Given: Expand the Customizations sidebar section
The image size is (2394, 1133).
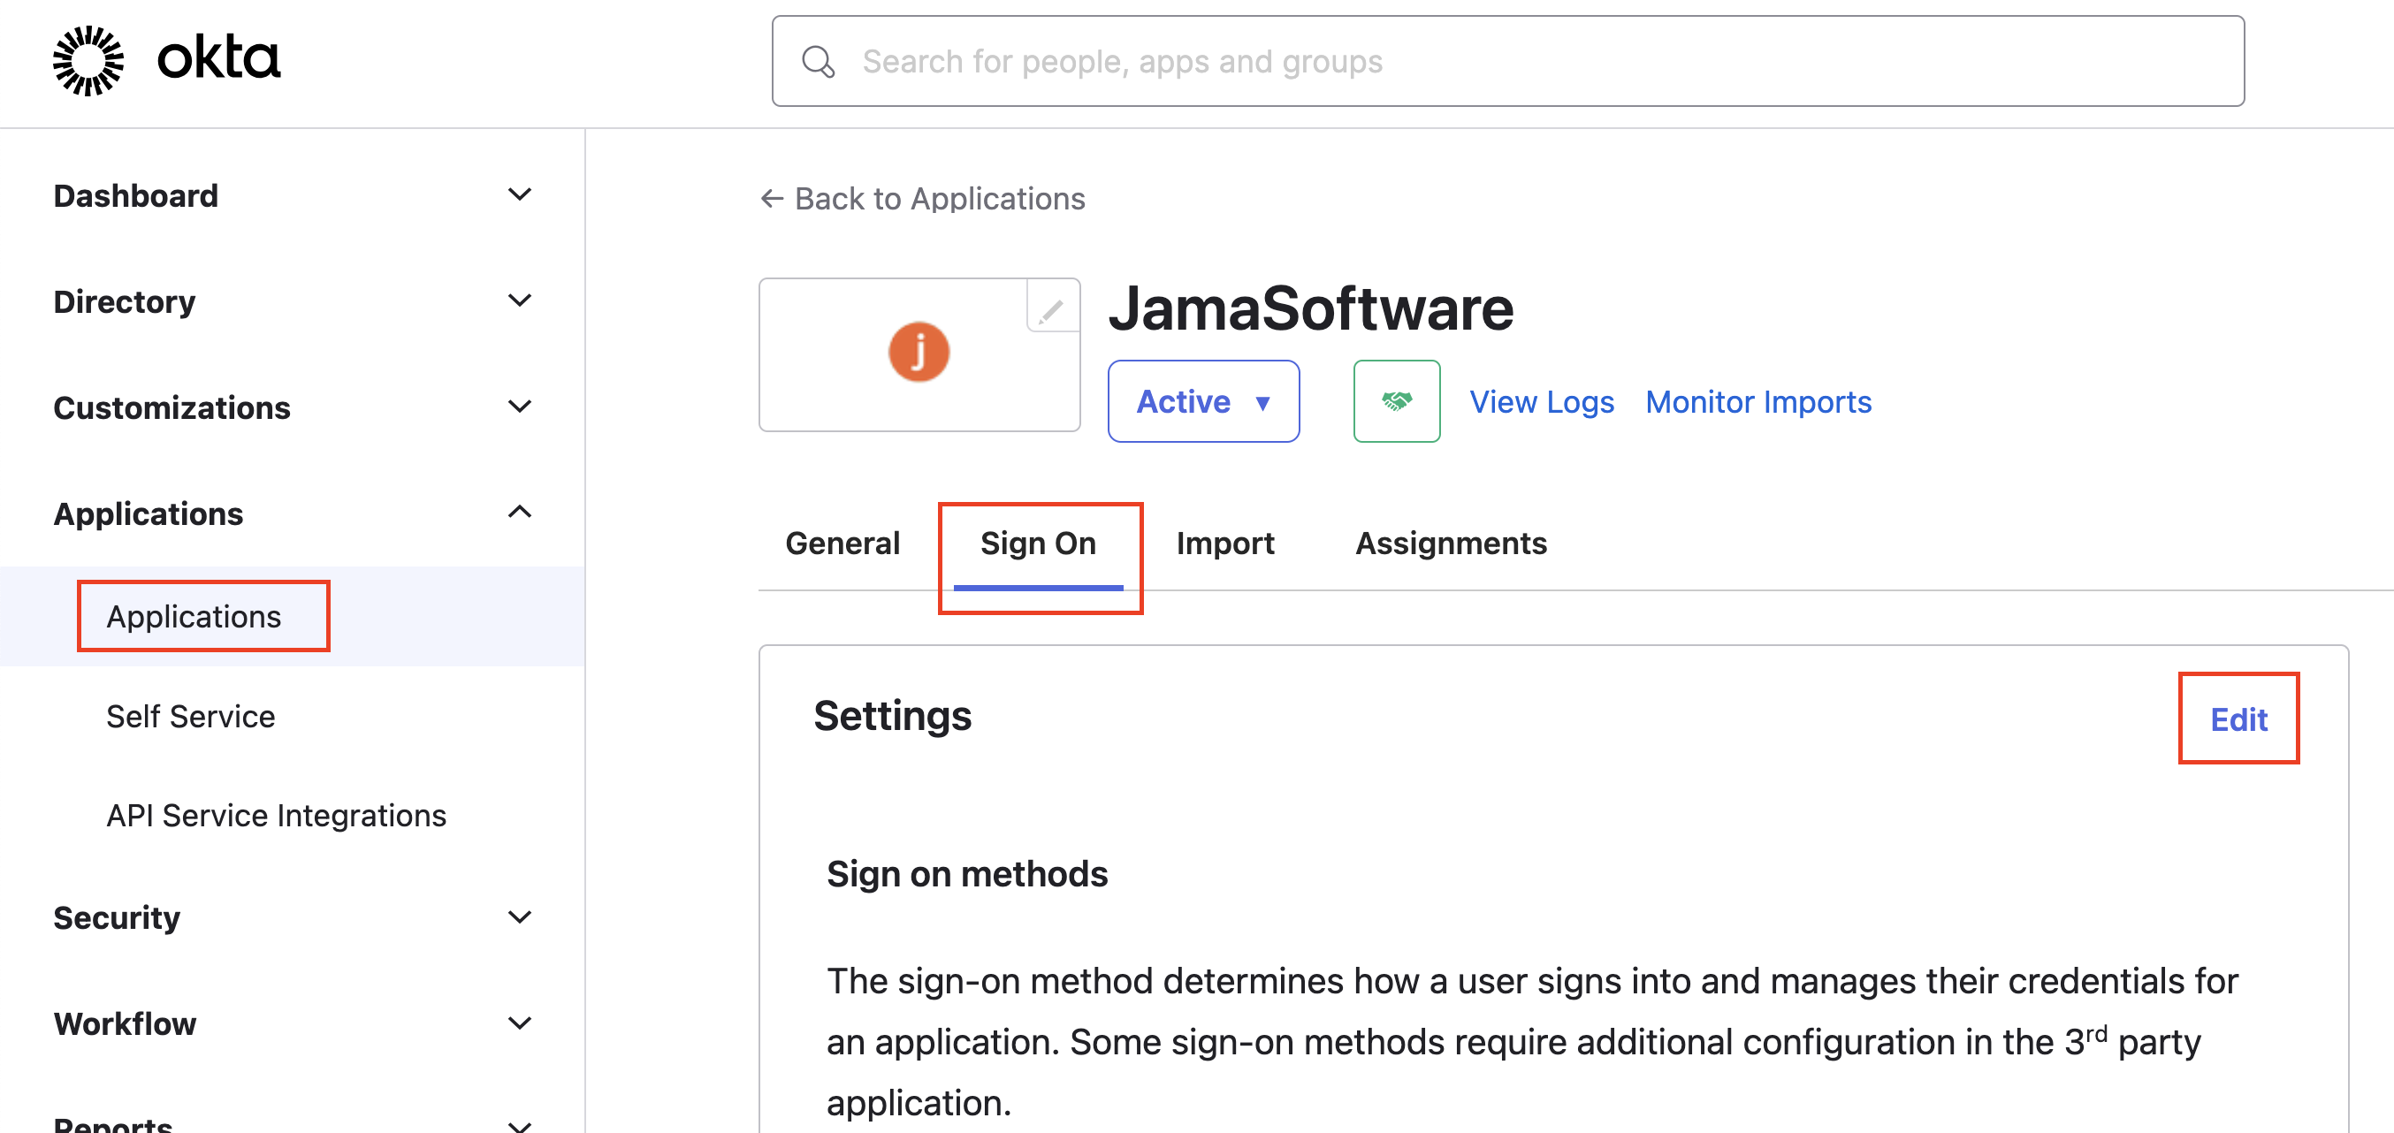Looking at the screenshot, I should click(x=520, y=407).
